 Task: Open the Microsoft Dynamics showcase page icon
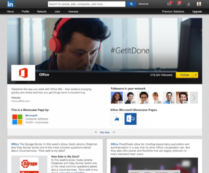coord(117,119)
